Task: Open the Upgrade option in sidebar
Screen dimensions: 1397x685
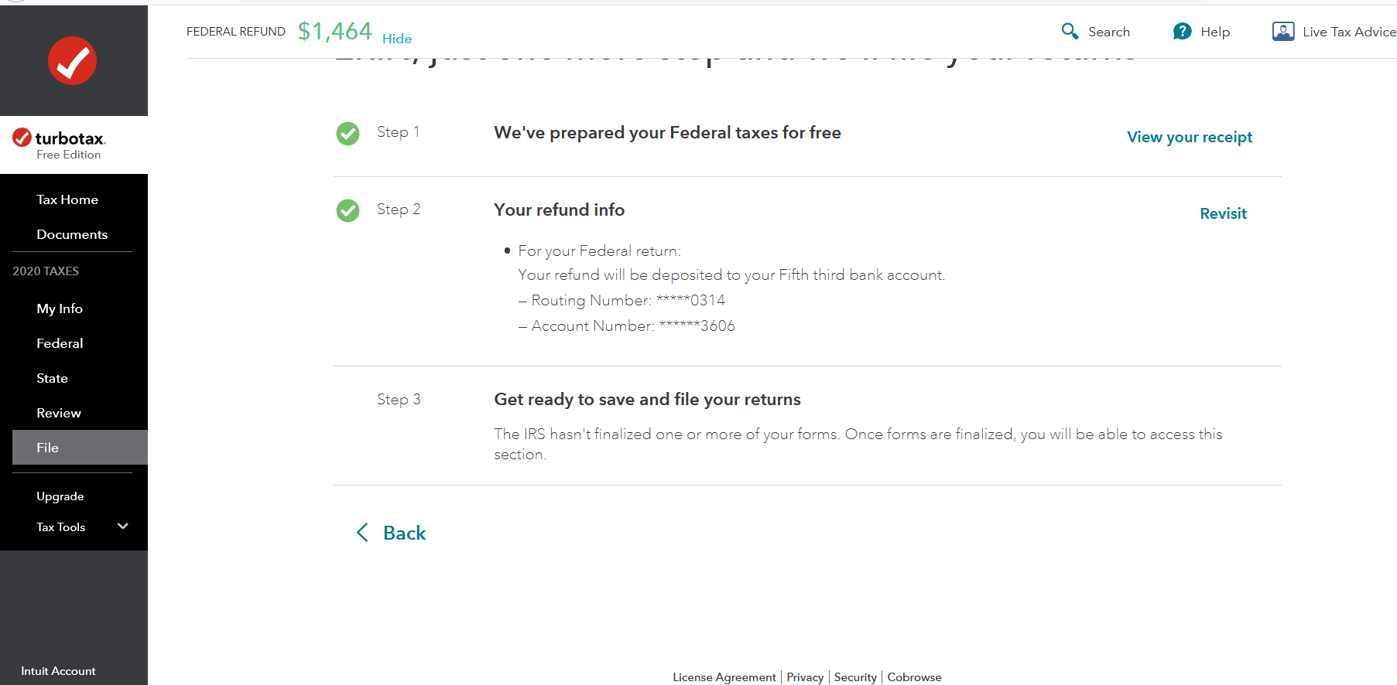Action: [x=60, y=496]
